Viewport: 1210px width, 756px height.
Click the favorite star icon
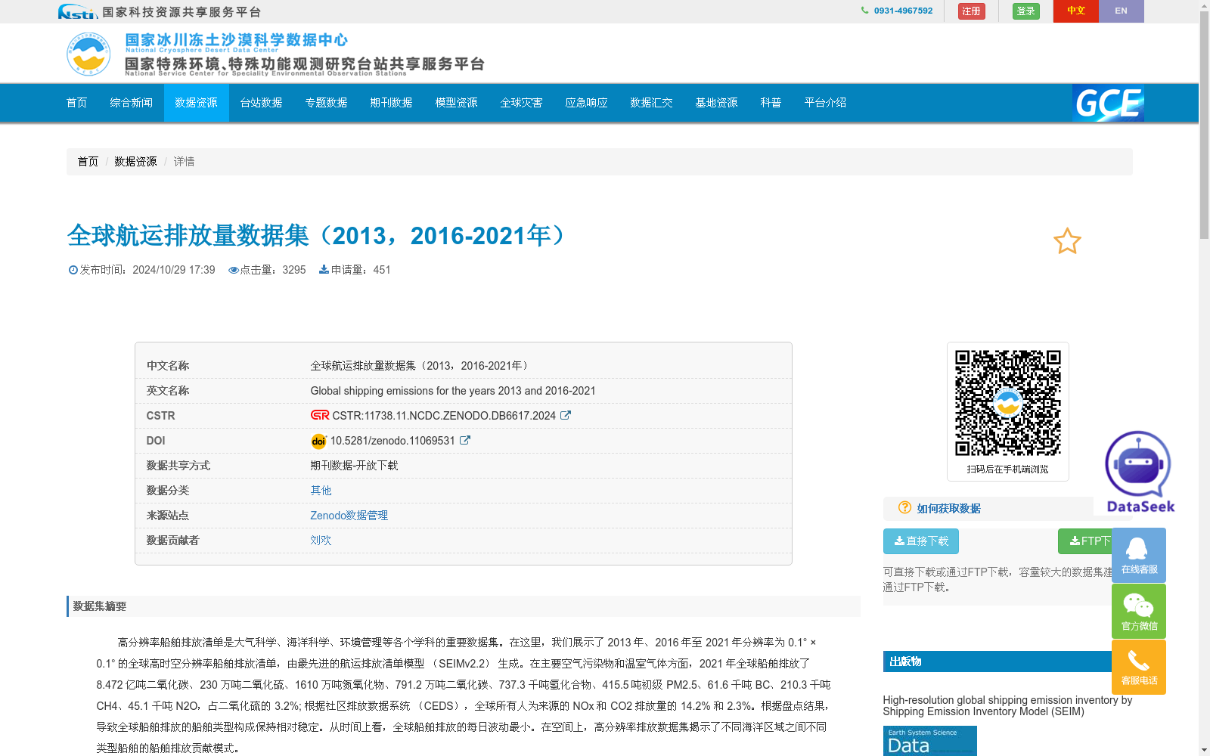pos(1067,241)
